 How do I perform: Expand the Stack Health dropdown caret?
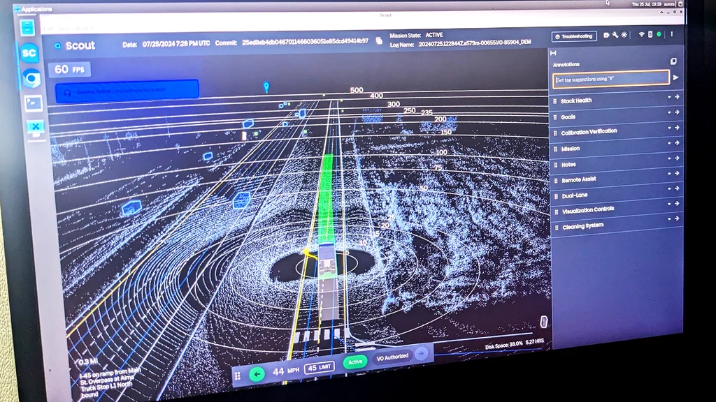pyautogui.click(x=669, y=97)
